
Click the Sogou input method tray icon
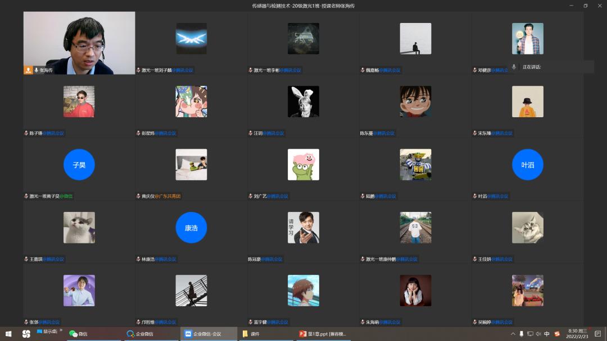coord(557,334)
